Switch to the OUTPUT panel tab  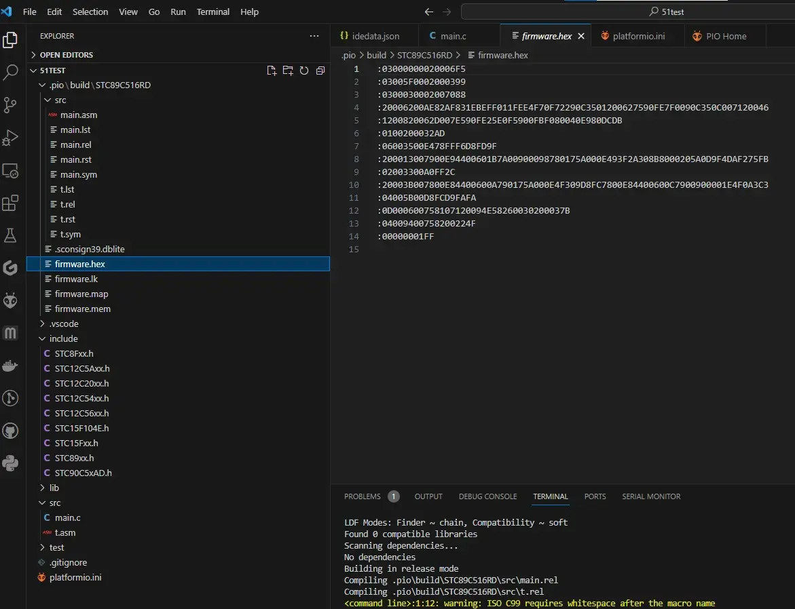coord(428,496)
